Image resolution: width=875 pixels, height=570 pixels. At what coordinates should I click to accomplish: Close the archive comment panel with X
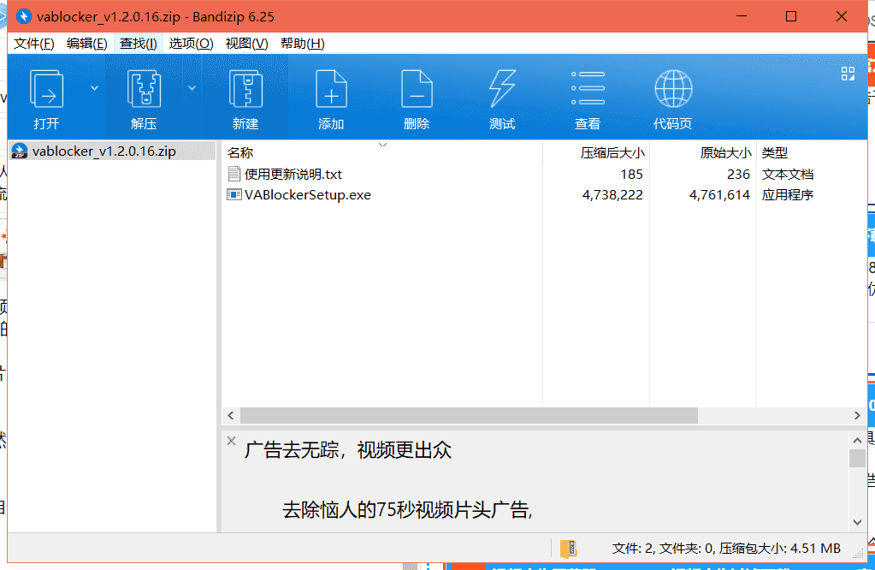point(232,441)
